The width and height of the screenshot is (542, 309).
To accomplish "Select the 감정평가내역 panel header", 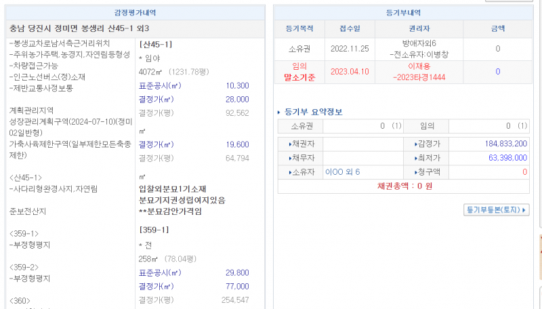I will point(133,13).
